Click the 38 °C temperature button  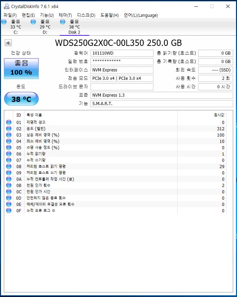pos(21,99)
